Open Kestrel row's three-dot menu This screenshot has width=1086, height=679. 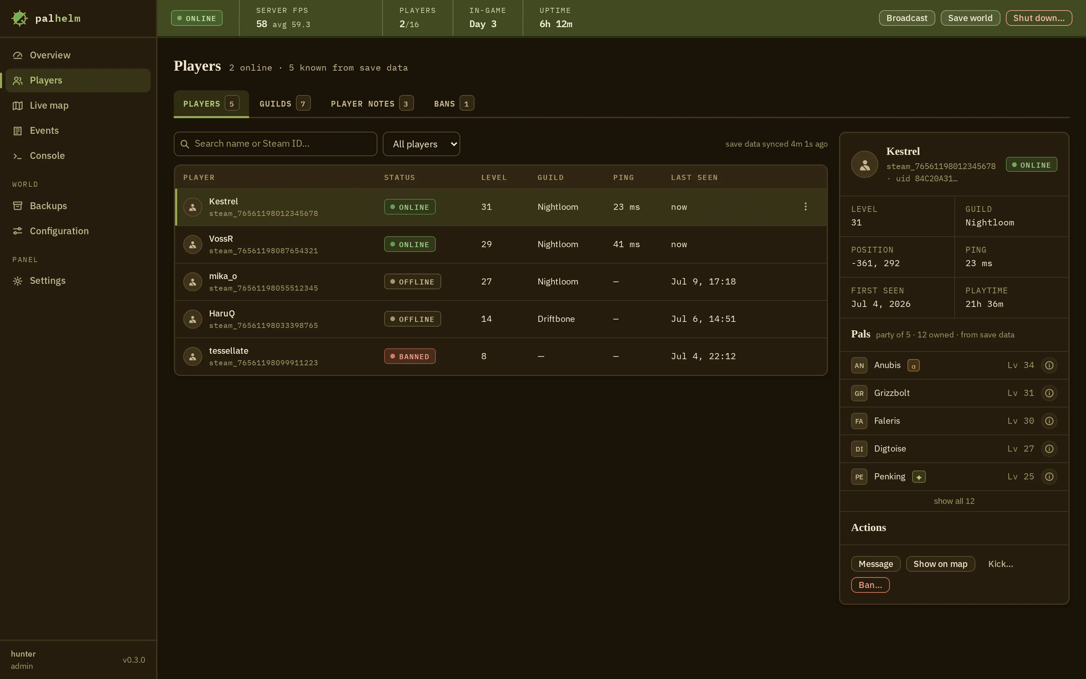click(805, 206)
